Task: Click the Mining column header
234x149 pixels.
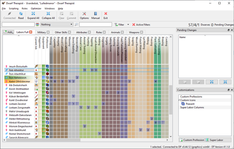Action: [51, 50]
